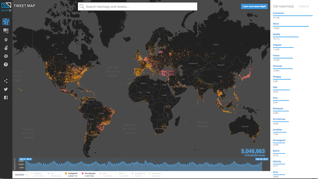Screen dimensions: 318x179
Task: Select the #family hashtag
Action: 277,161
